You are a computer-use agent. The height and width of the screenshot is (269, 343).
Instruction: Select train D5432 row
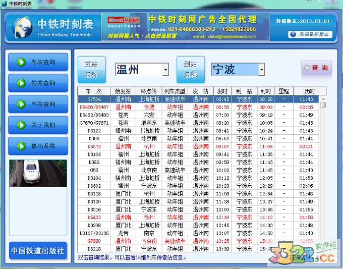coord(198,218)
